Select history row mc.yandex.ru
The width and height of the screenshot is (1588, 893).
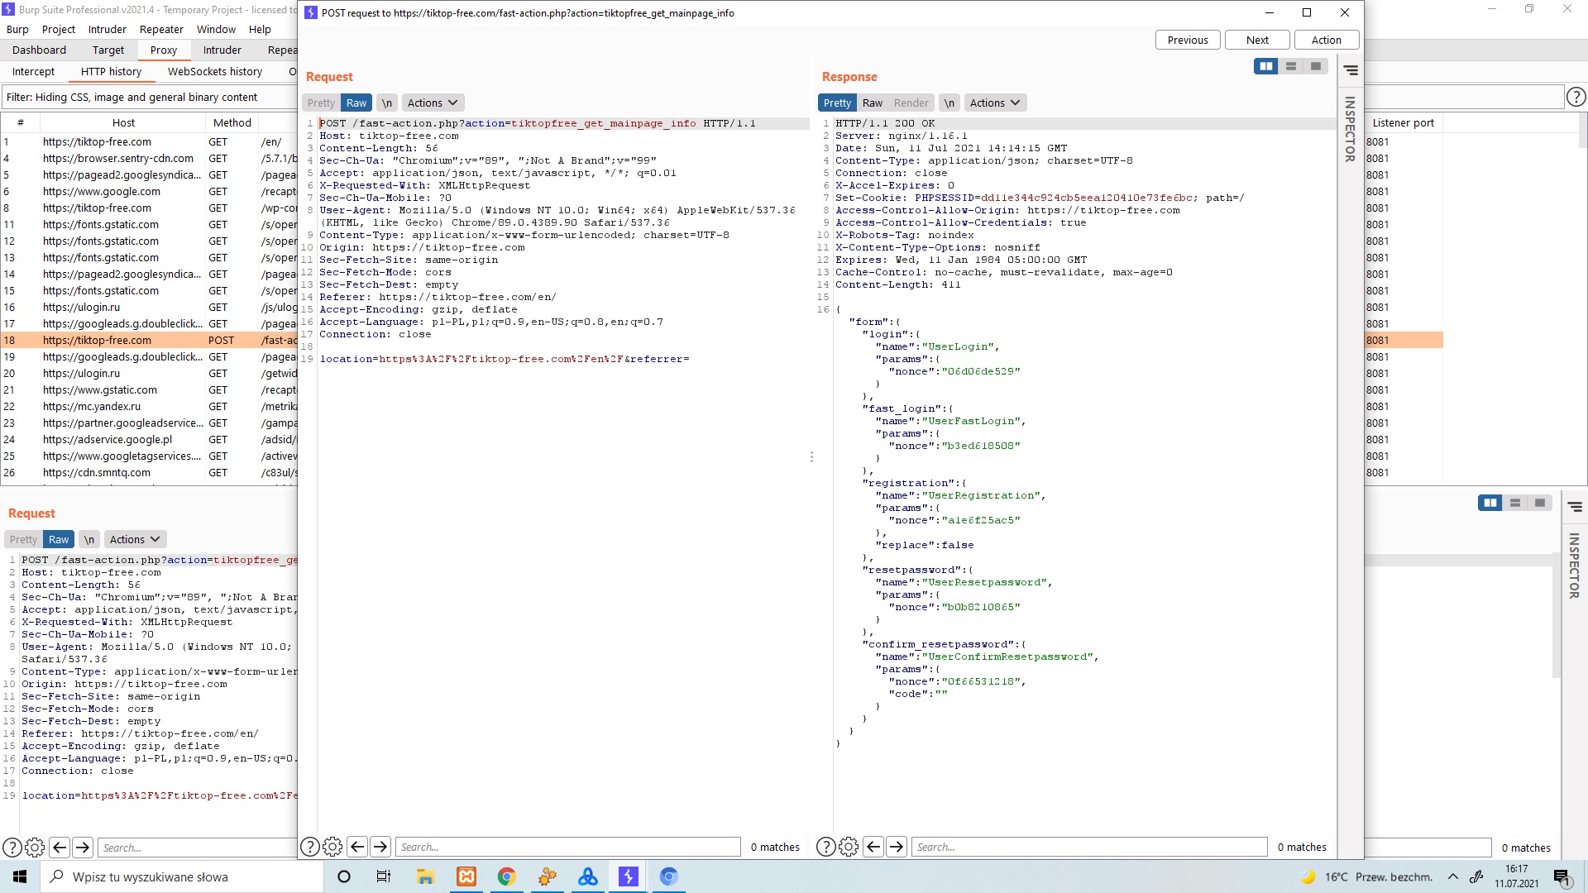point(149,406)
